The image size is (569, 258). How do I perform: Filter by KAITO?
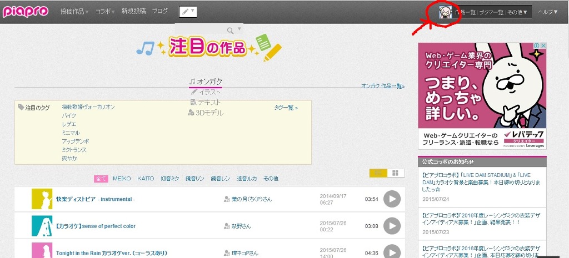(x=146, y=179)
